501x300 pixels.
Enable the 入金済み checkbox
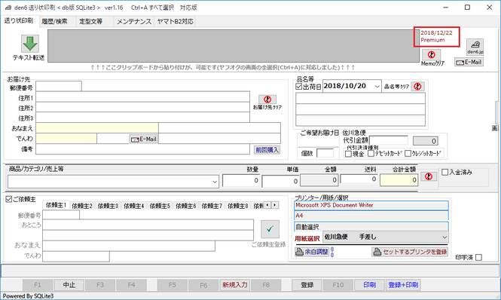(444, 173)
